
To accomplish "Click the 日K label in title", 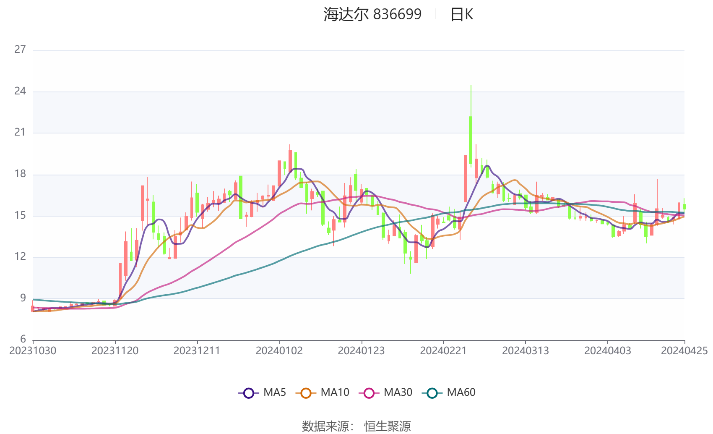I will tap(461, 15).
